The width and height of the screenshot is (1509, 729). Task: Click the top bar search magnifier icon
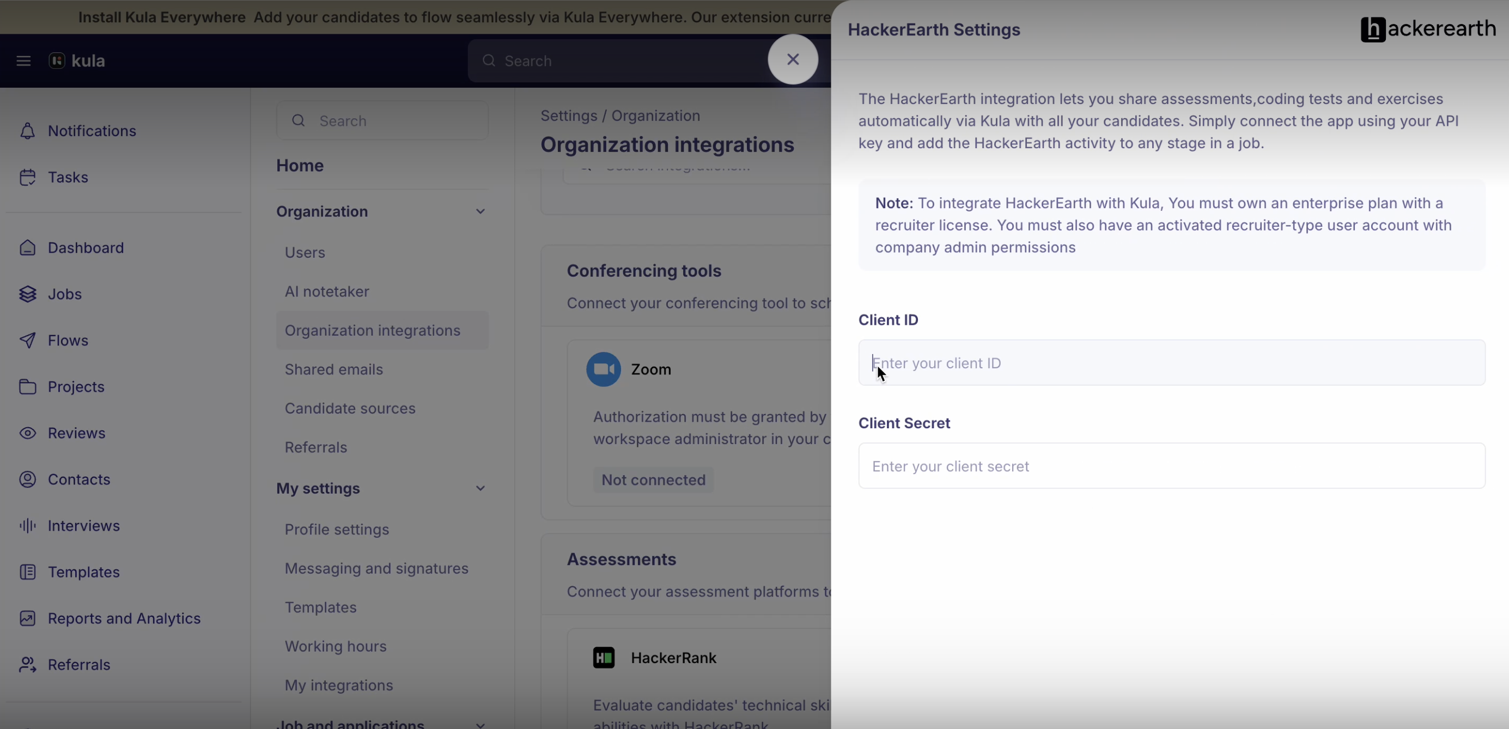tap(489, 61)
